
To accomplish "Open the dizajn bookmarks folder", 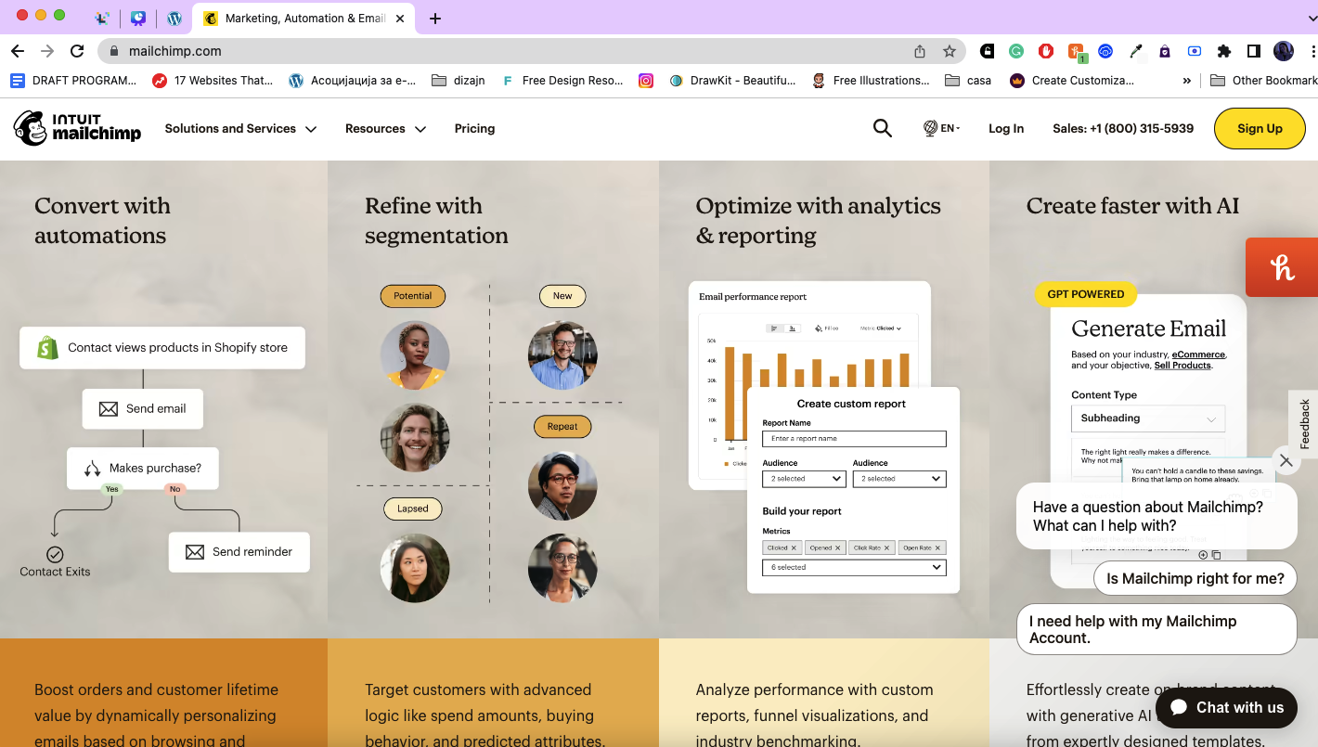I will coord(460,81).
